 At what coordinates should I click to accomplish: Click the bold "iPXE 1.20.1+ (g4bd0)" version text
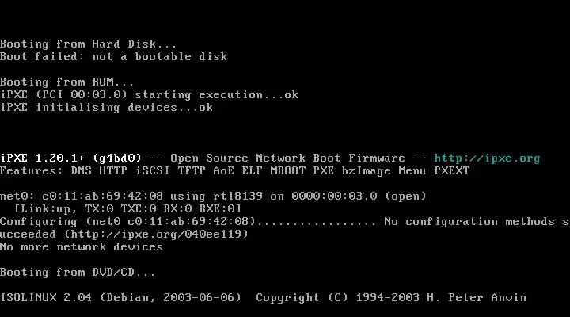pos(70,158)
